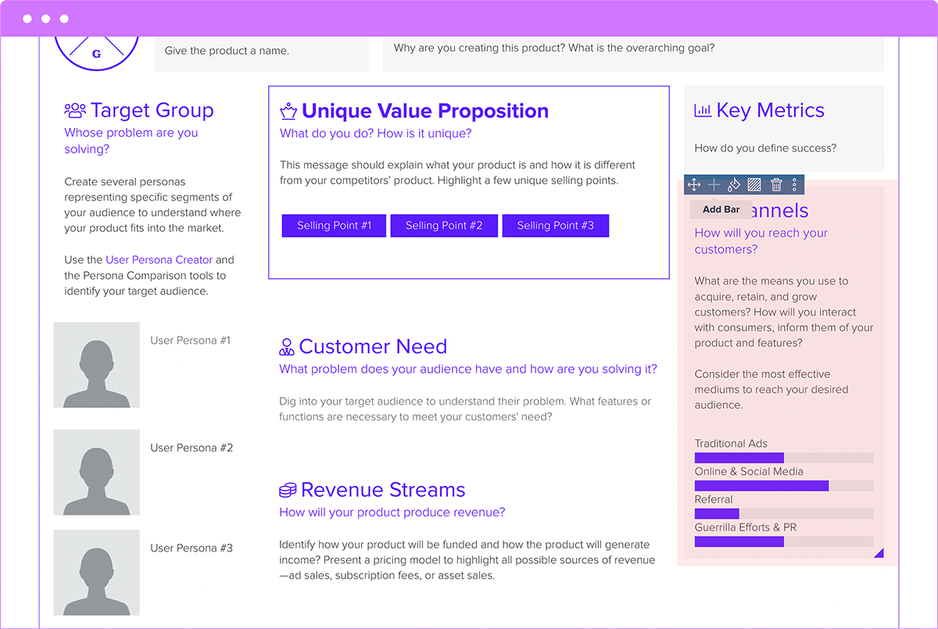Open the User Persona Creator link

click(159, 259)
